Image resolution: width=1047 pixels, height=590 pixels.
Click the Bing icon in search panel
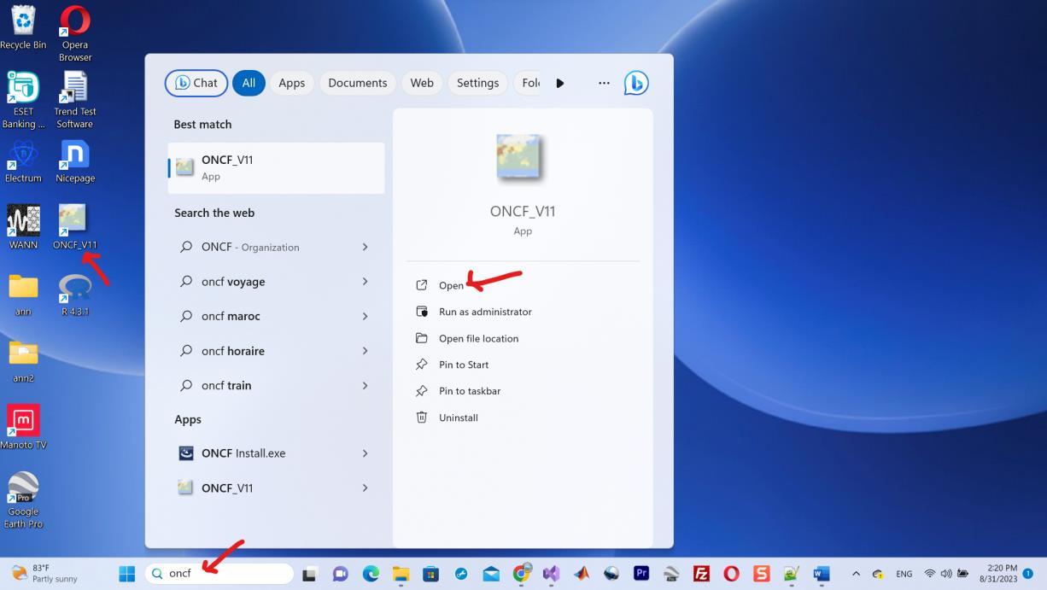click(636, 83)
